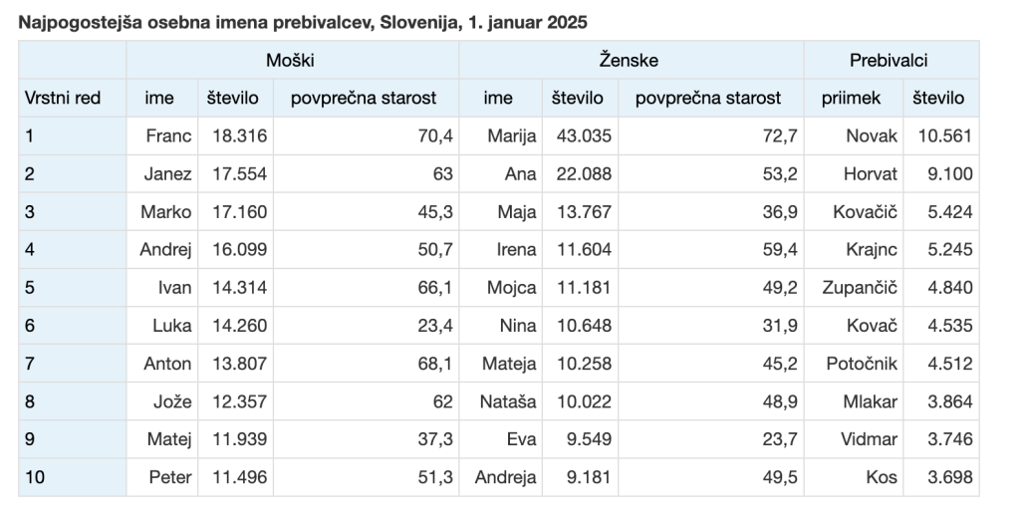
Task: Select the female name Andreja
Action: click(x=505, y=477)
